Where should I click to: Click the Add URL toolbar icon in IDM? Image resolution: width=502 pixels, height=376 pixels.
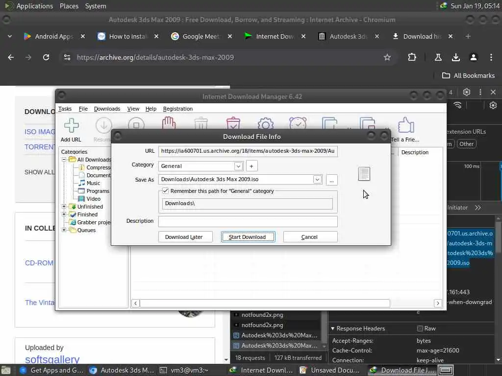click(71, 125)
